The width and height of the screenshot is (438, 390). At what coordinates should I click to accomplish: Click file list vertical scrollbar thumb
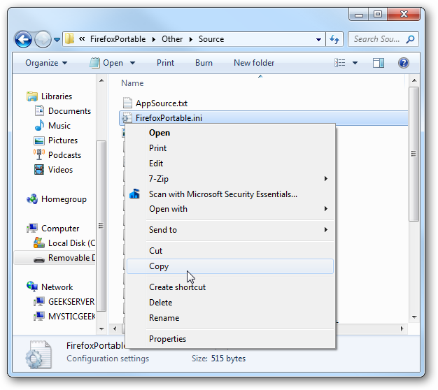coord(414,154)
